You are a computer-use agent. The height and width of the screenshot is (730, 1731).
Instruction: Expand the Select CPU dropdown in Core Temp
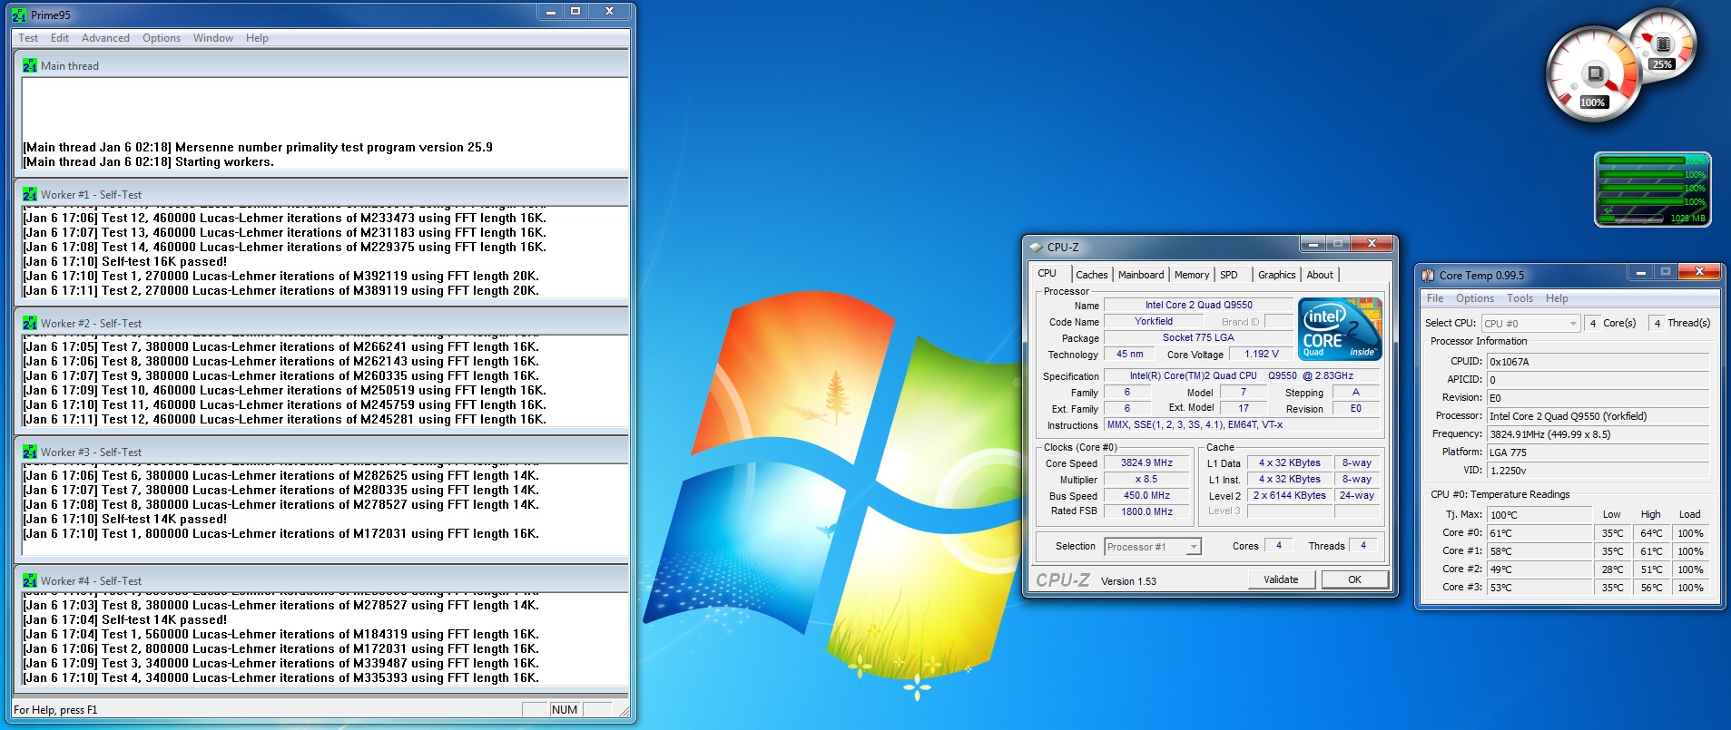point(1573,324)
